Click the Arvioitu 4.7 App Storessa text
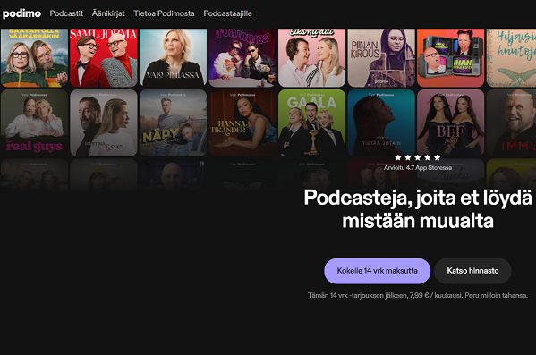This screenshot has height=355, width=536. (x=418, y=168)
